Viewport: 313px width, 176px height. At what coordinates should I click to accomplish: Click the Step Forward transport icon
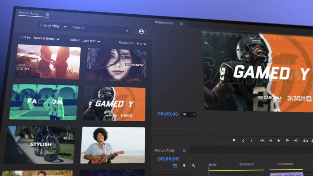[x=287, y=141]
